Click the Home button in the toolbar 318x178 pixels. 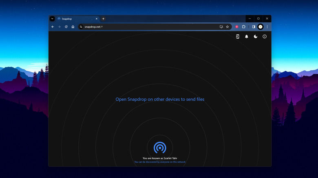(x=73, y=27)
